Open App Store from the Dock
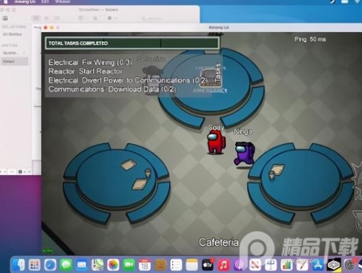 point(318,266)
